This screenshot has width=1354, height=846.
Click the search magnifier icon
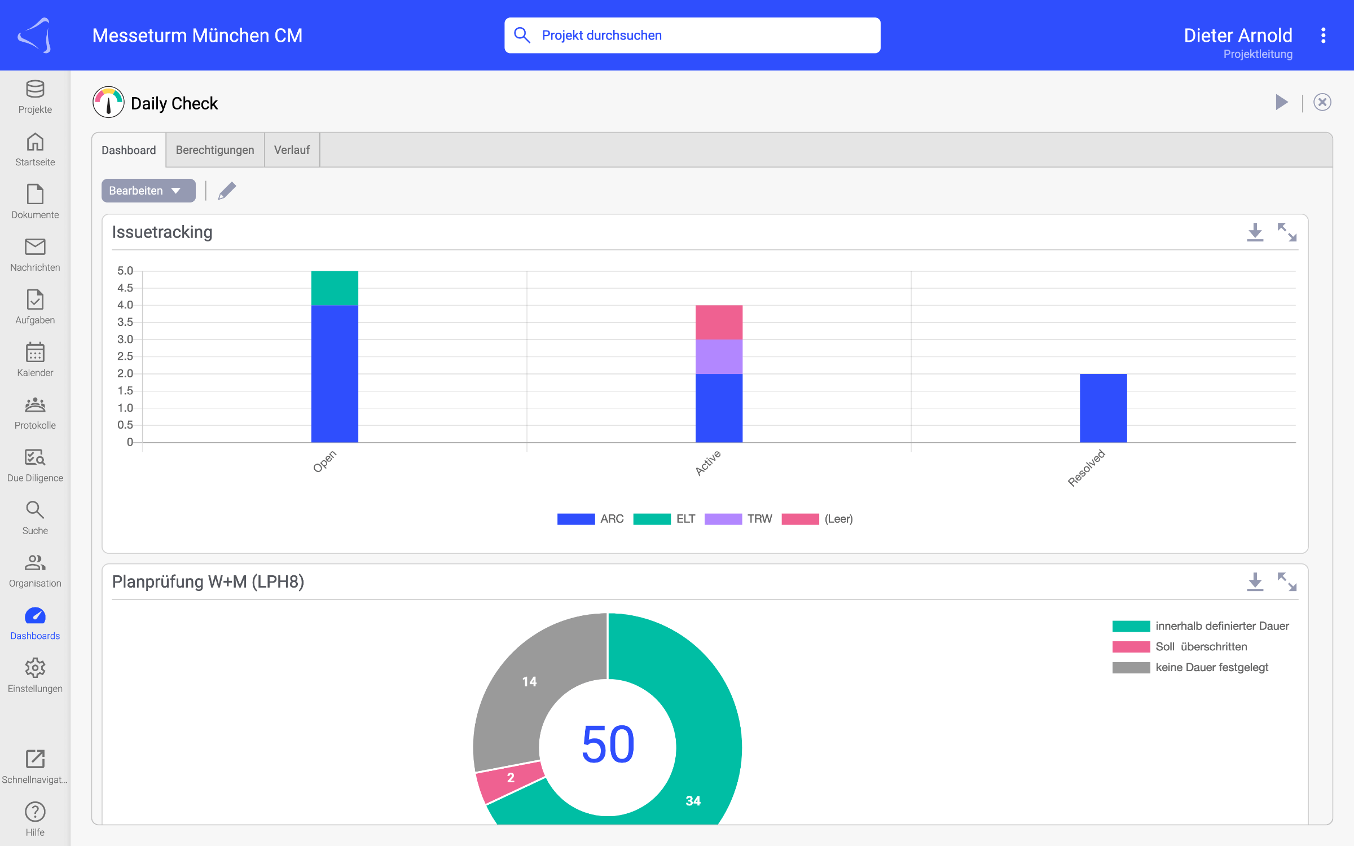tap(522, 35)
